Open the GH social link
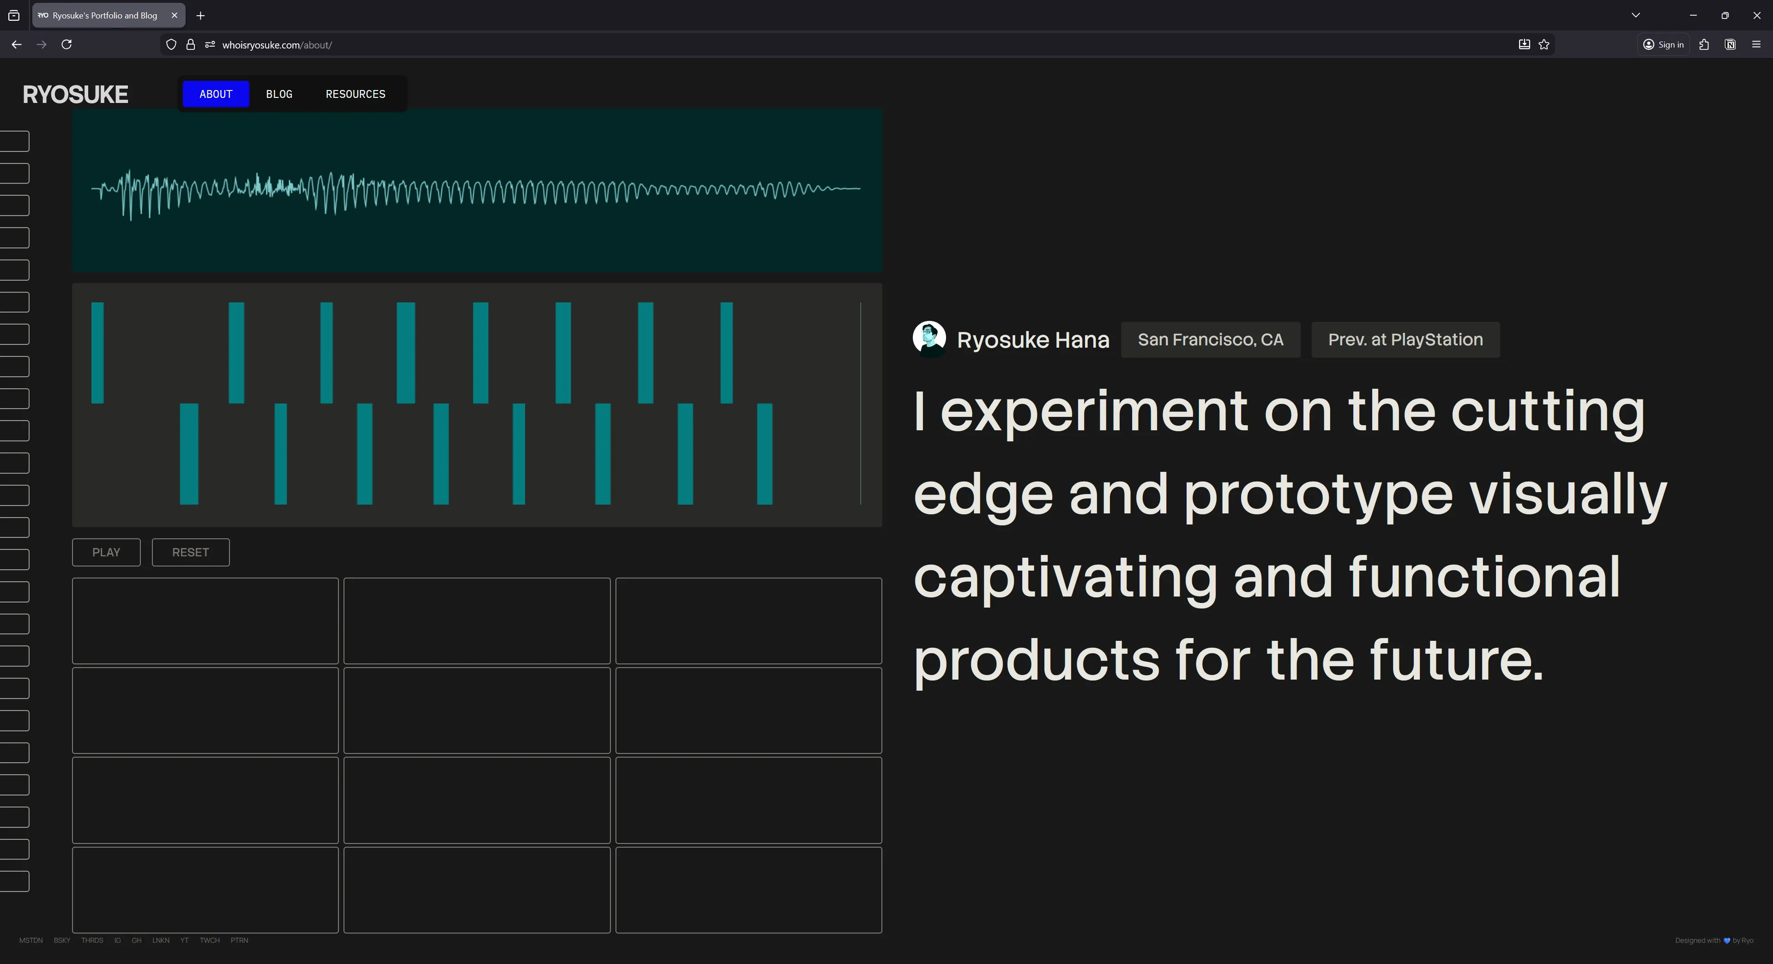Screen dimensions: 1773x964 tap(136, 940)
